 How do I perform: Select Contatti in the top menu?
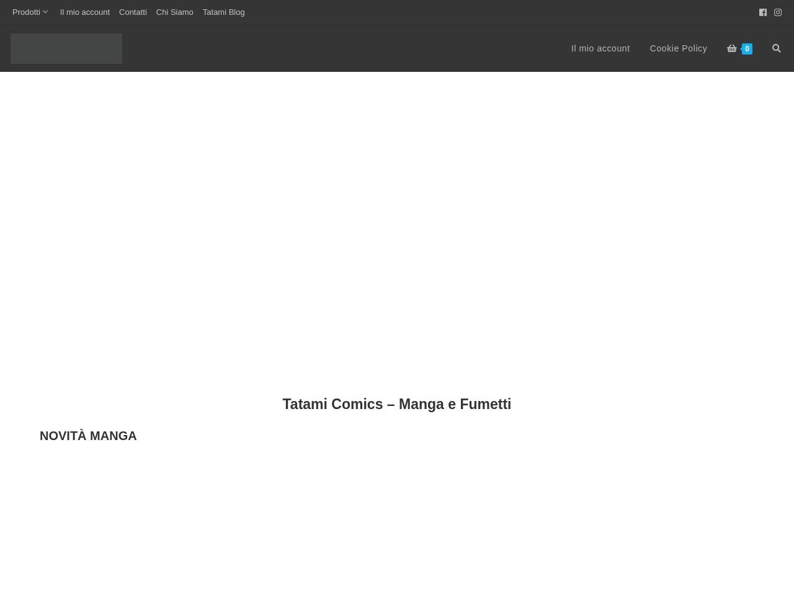(x=133, y=12)
